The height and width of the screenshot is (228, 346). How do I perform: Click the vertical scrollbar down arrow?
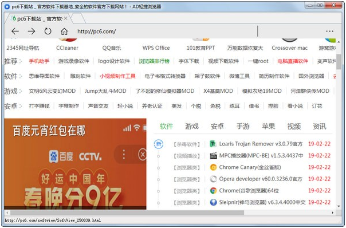pyautogui.click(x=339, y=206)
